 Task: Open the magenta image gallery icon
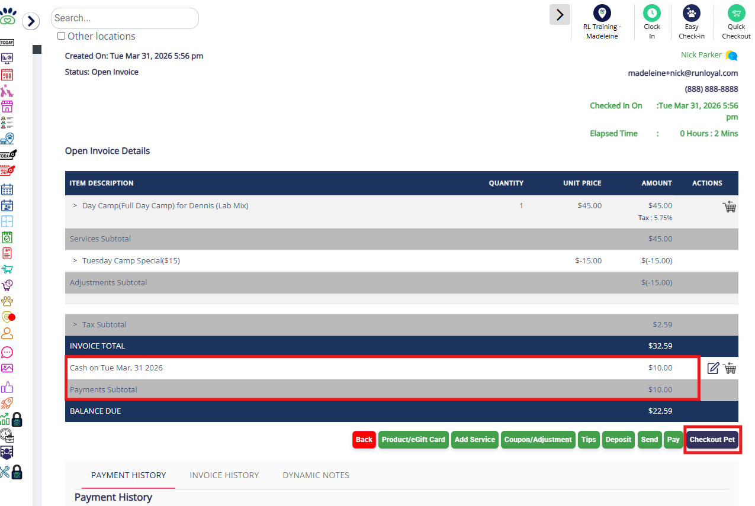point(7,368)
